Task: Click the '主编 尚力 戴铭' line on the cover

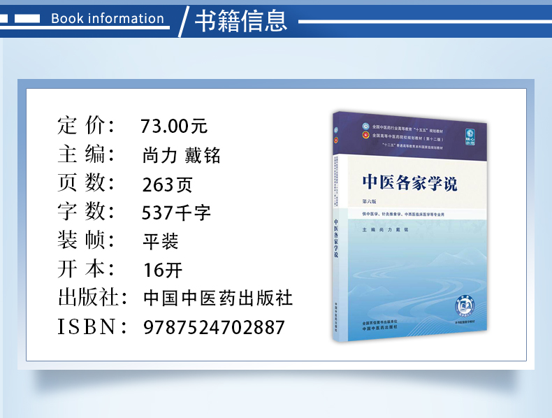Action: click(x=386, y=229)
